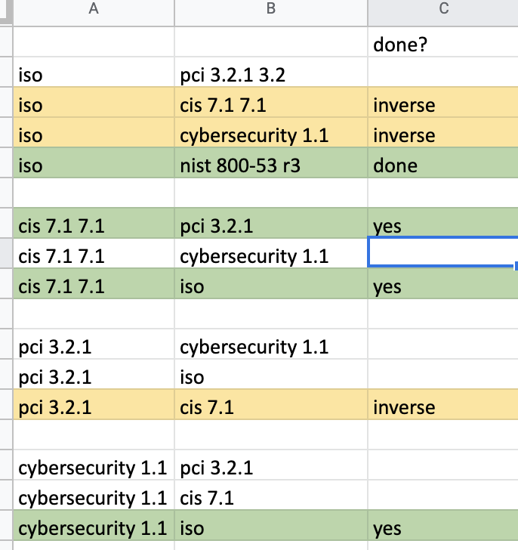Select 'cis 7.1 7.1' cell beside 'pci 3.2.1'
Viewport: 518px width, 550px height.
coord(94,223)
